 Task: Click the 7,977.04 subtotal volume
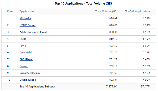coord(112,86)
